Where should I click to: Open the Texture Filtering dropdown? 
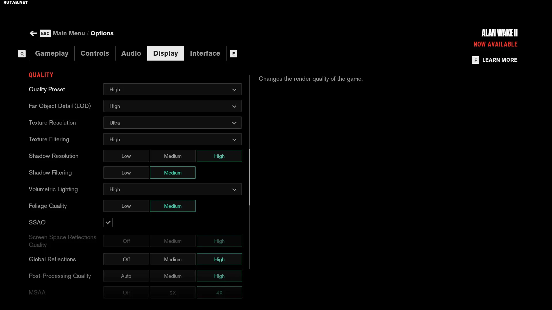click(172, 139)
